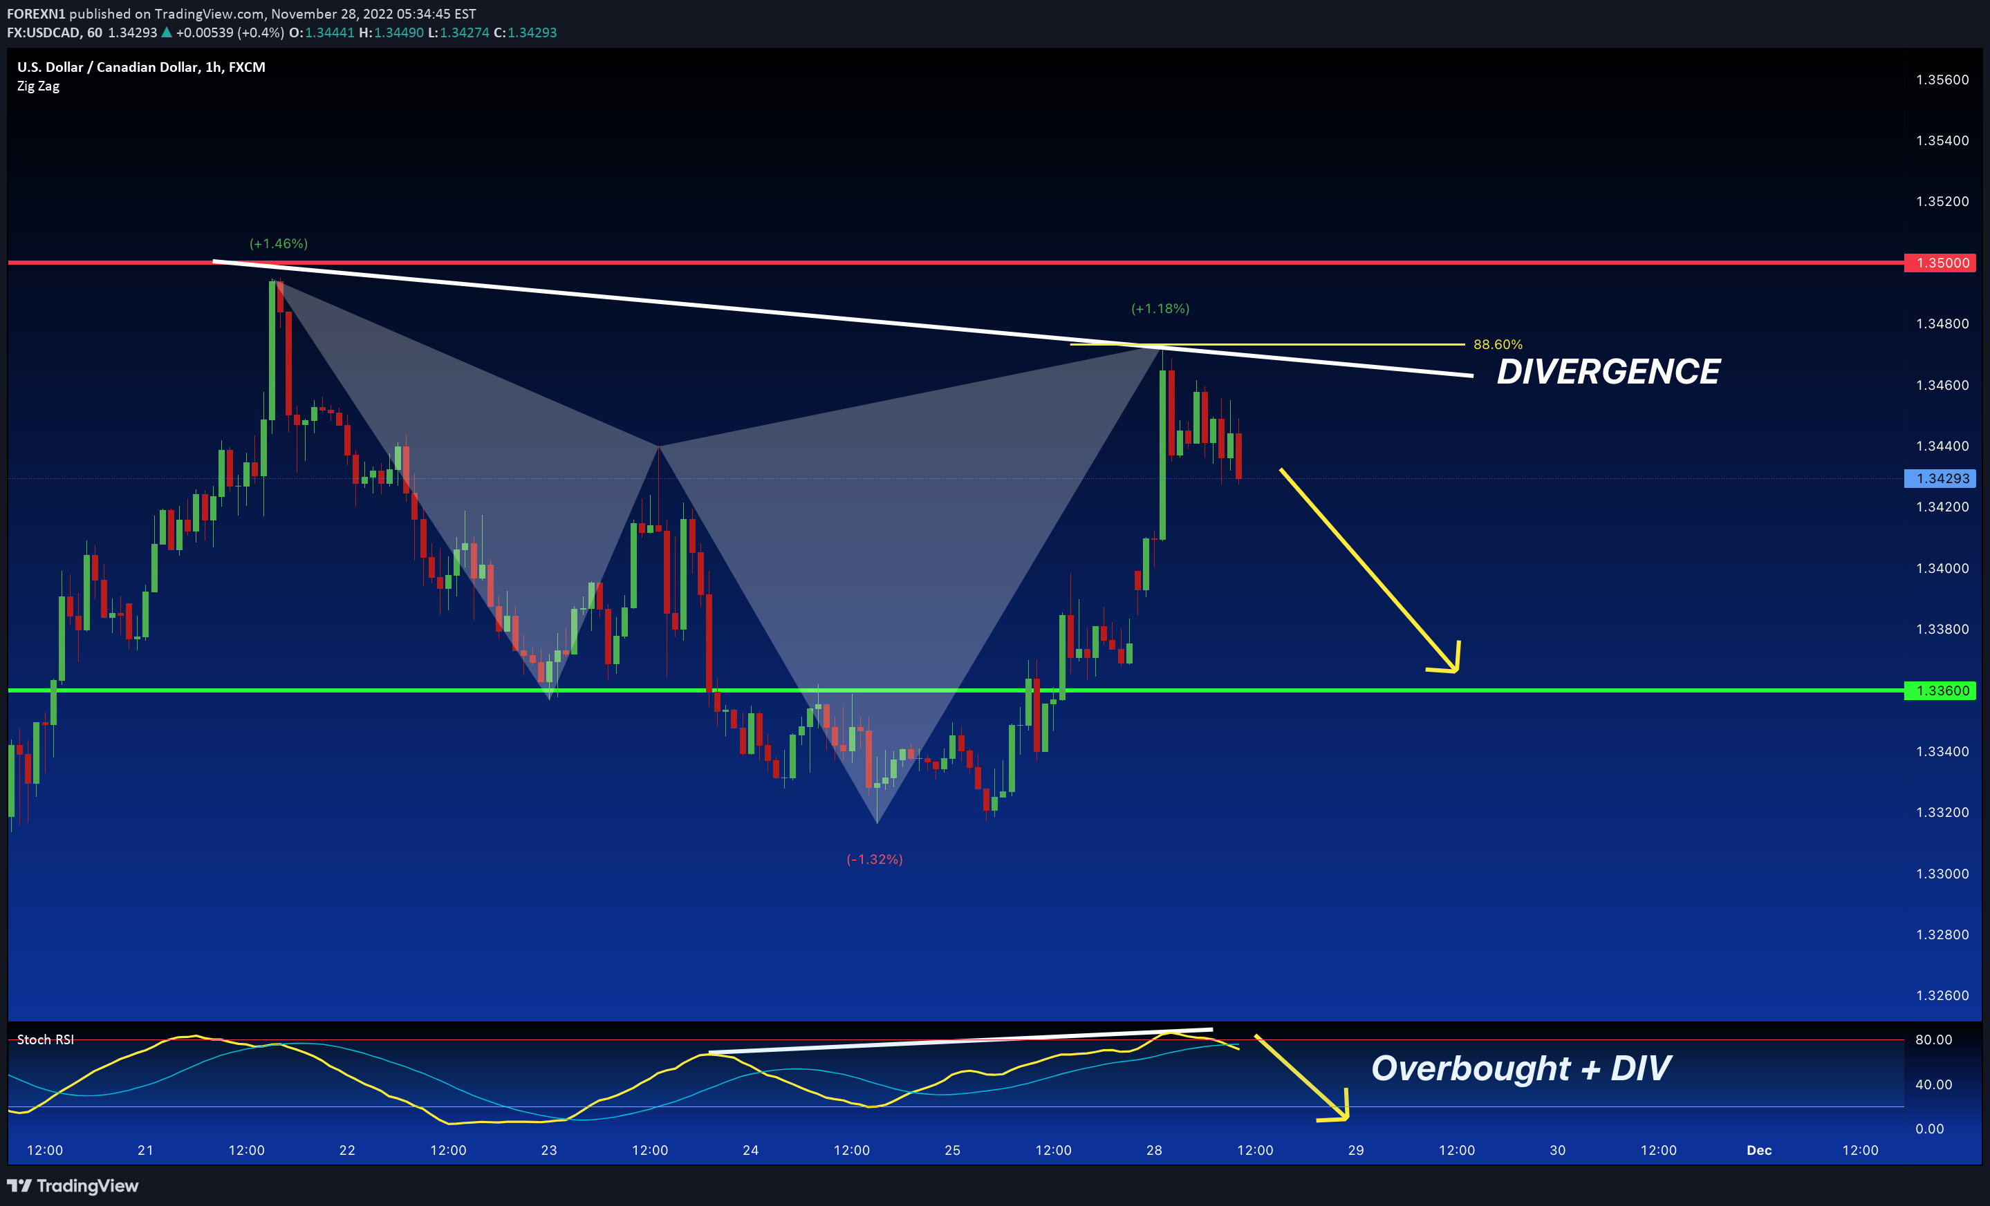Click the 'U.S. Dollar / Canadian Dollar, 1h, FXCM' title
1990x1206 pixels.
tap(141, 67)
